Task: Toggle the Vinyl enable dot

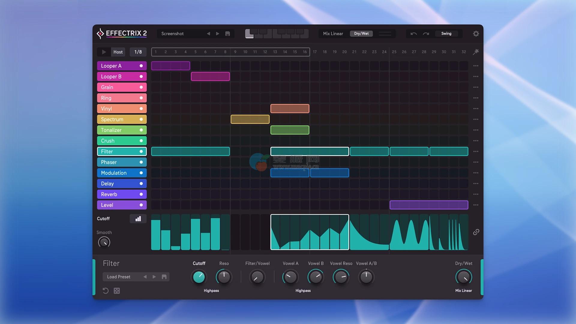Action: point(141,109)
